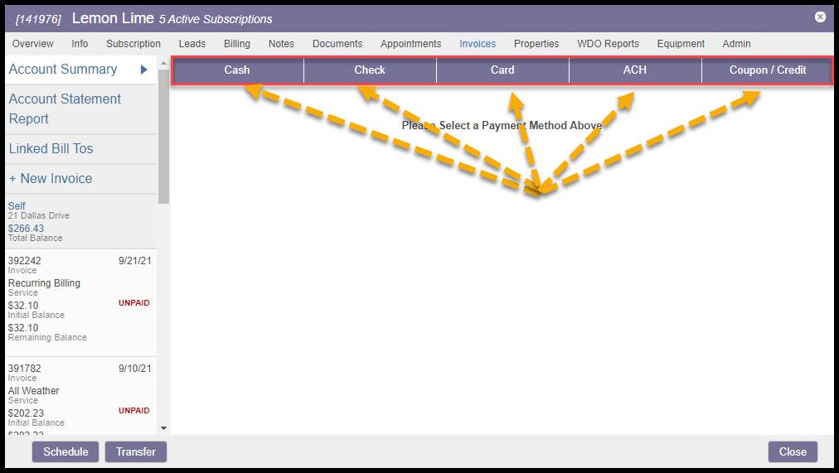Select ACH payment method
Screen dimensions: 839x473
coord(635,70)
